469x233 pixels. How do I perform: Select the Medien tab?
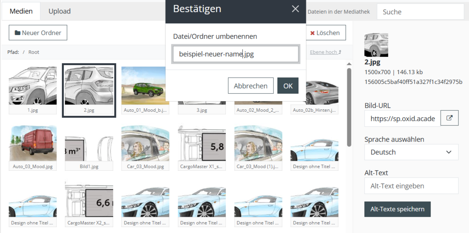click(x=21, y=11)
